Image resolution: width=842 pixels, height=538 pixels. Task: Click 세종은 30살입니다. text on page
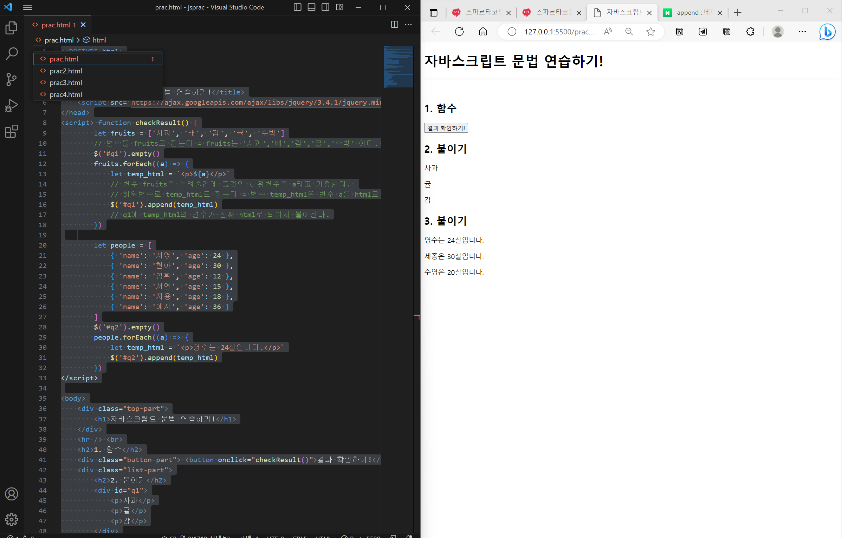(x=454, y=256)
